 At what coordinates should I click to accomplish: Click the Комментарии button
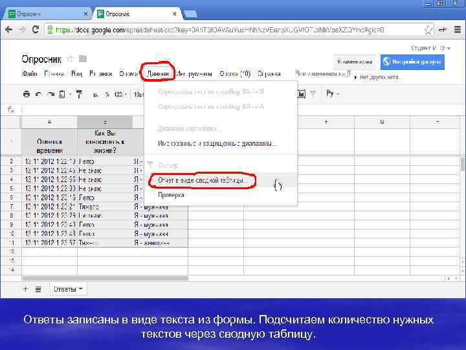[355, 62]
